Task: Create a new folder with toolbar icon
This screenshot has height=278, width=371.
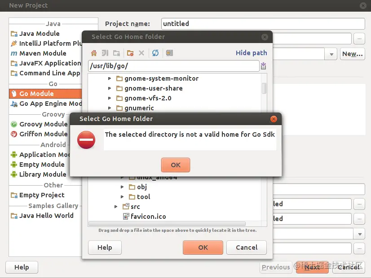Action: (x=130, y=53)
